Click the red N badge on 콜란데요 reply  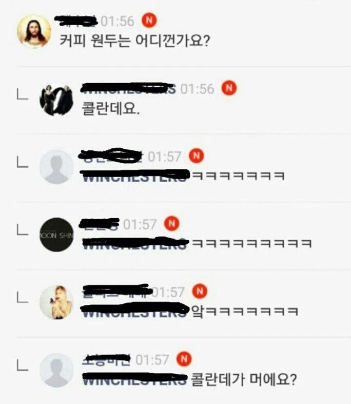point(229,88)
